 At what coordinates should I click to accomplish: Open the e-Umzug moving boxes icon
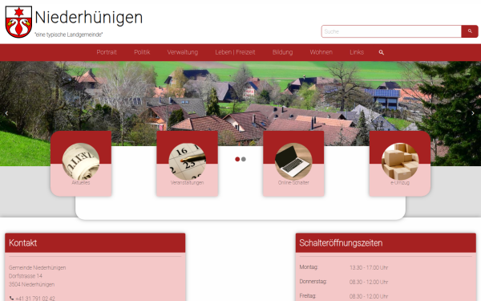tap(400, 161)
